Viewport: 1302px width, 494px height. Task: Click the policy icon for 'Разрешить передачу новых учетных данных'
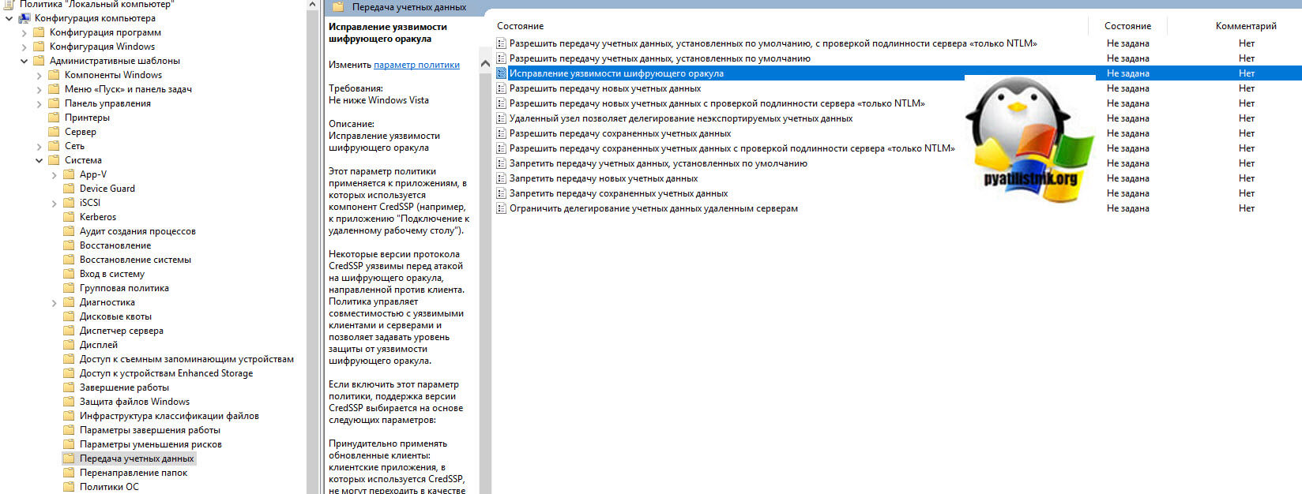[501, 88]
